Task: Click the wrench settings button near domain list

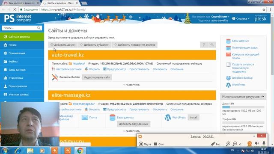Action: (212, 44)
